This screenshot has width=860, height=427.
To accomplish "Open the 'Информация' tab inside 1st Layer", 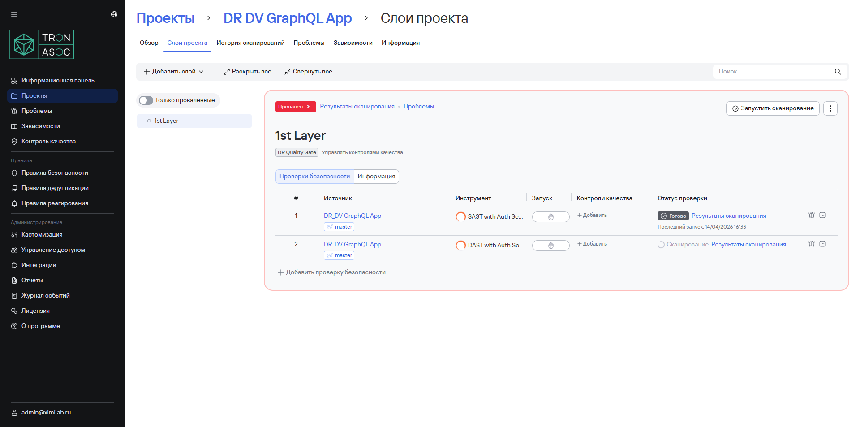I will coord(376,177).
